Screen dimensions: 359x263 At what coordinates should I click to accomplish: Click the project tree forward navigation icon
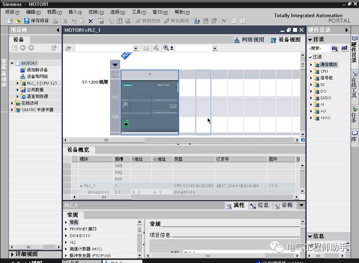tap(31, 48)
